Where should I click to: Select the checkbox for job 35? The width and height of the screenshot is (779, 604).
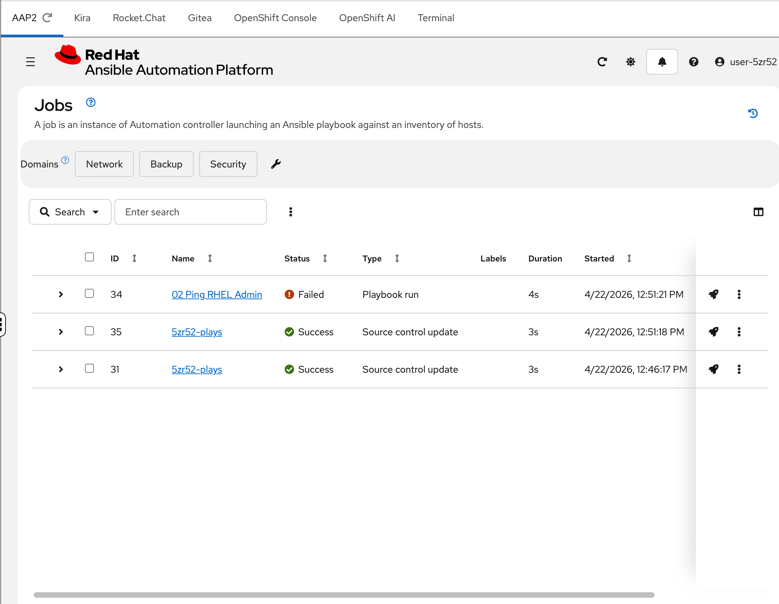[89, 331]
